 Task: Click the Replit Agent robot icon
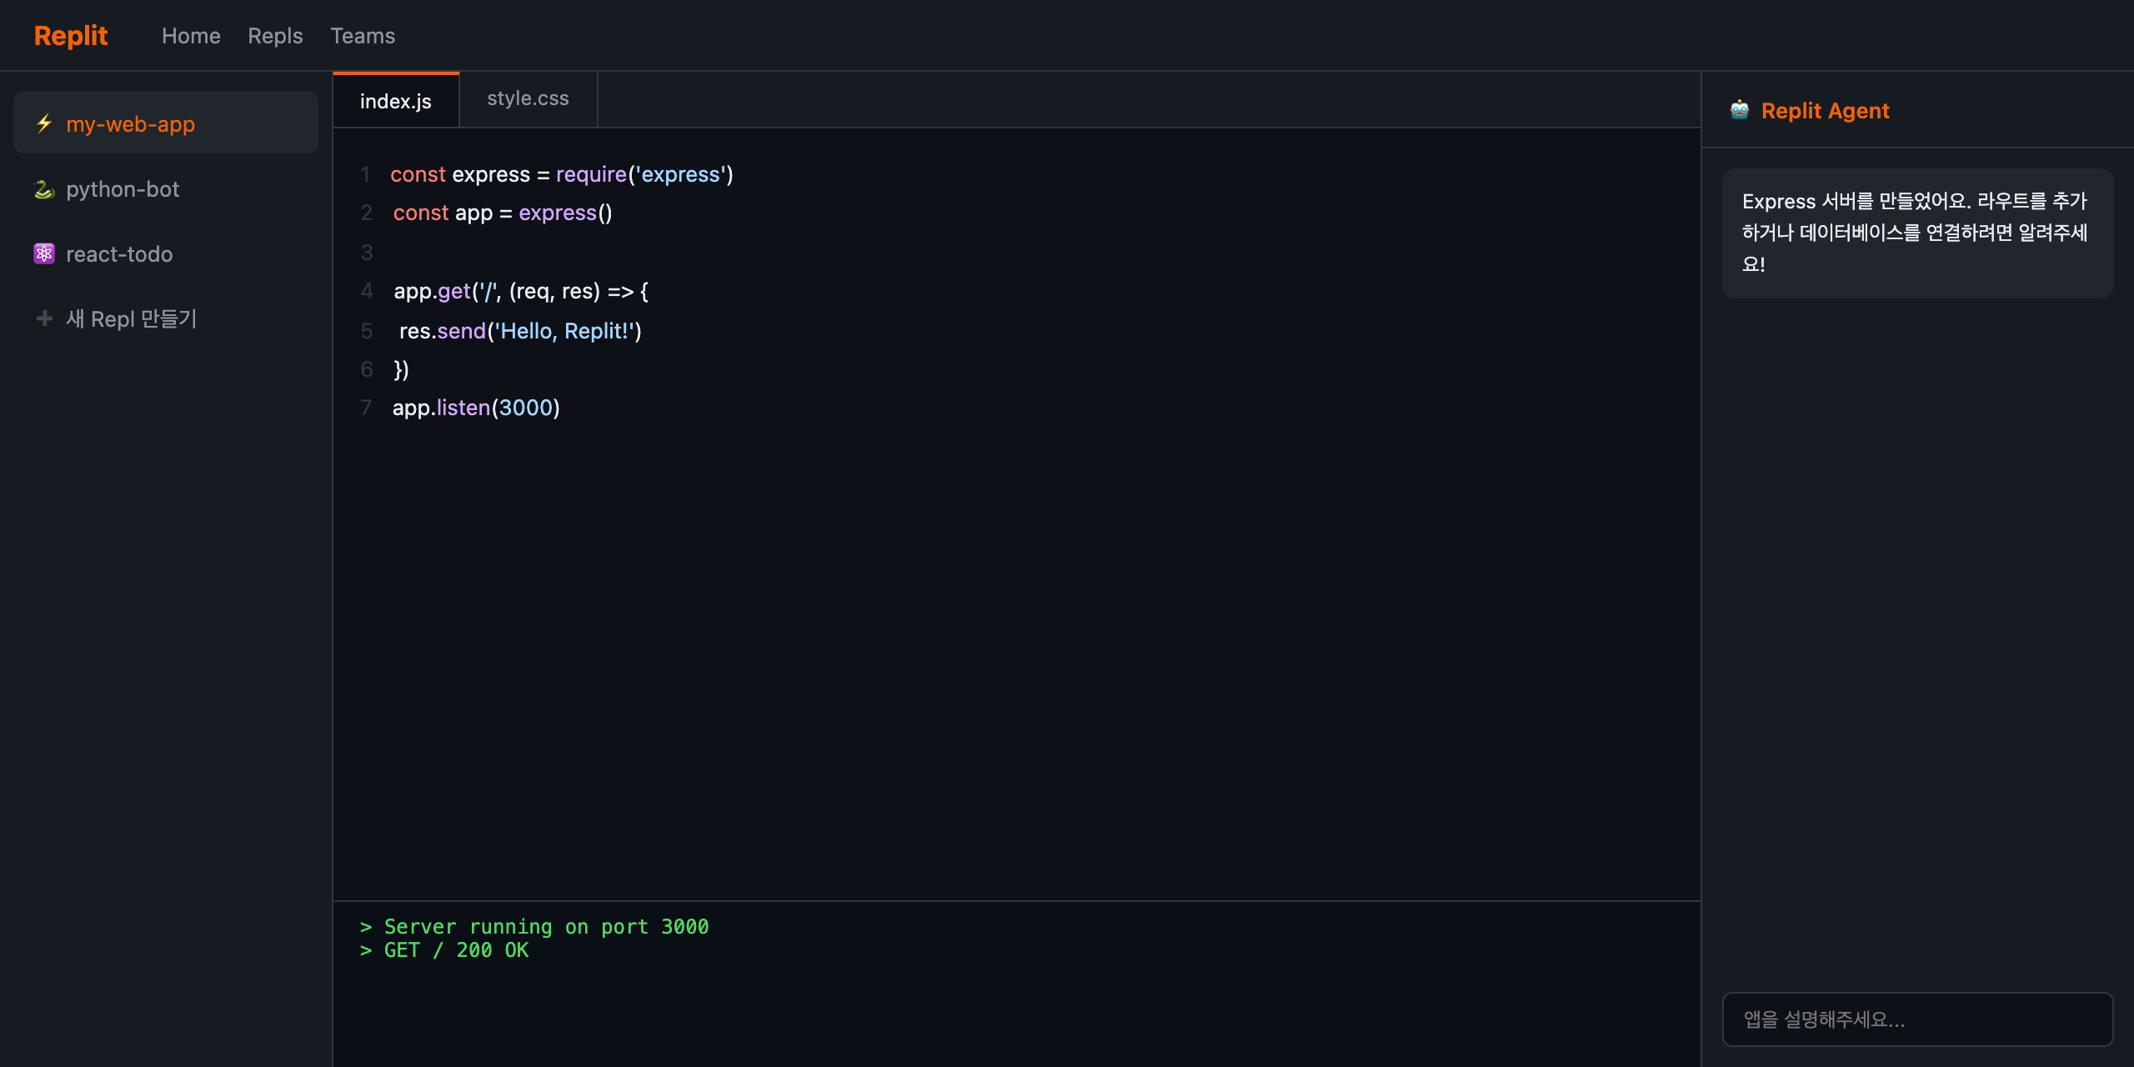tap(1740, 110)
